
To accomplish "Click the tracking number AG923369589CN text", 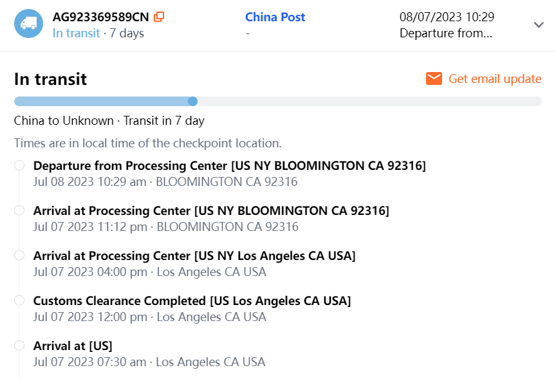I will [101, 17].
